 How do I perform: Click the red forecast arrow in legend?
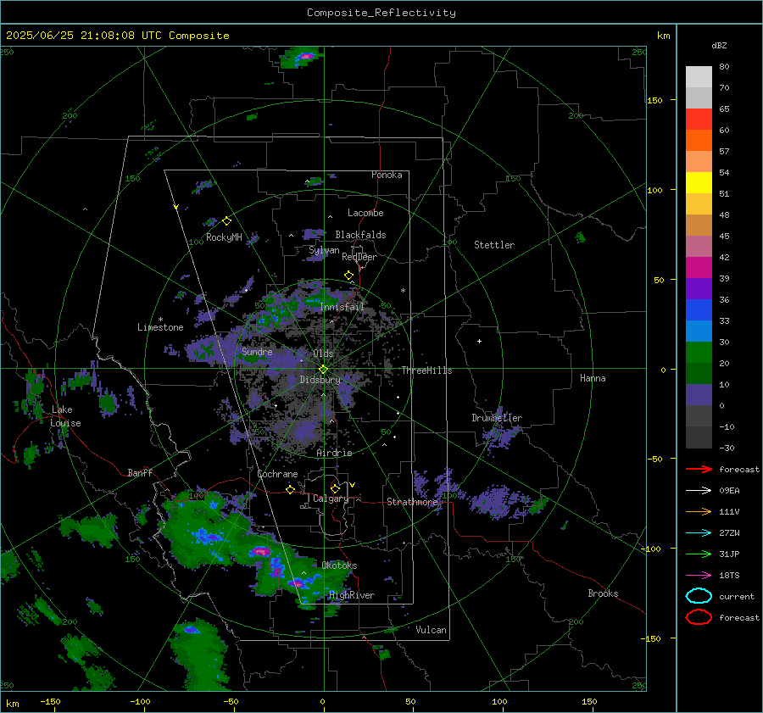click(699, 469)
